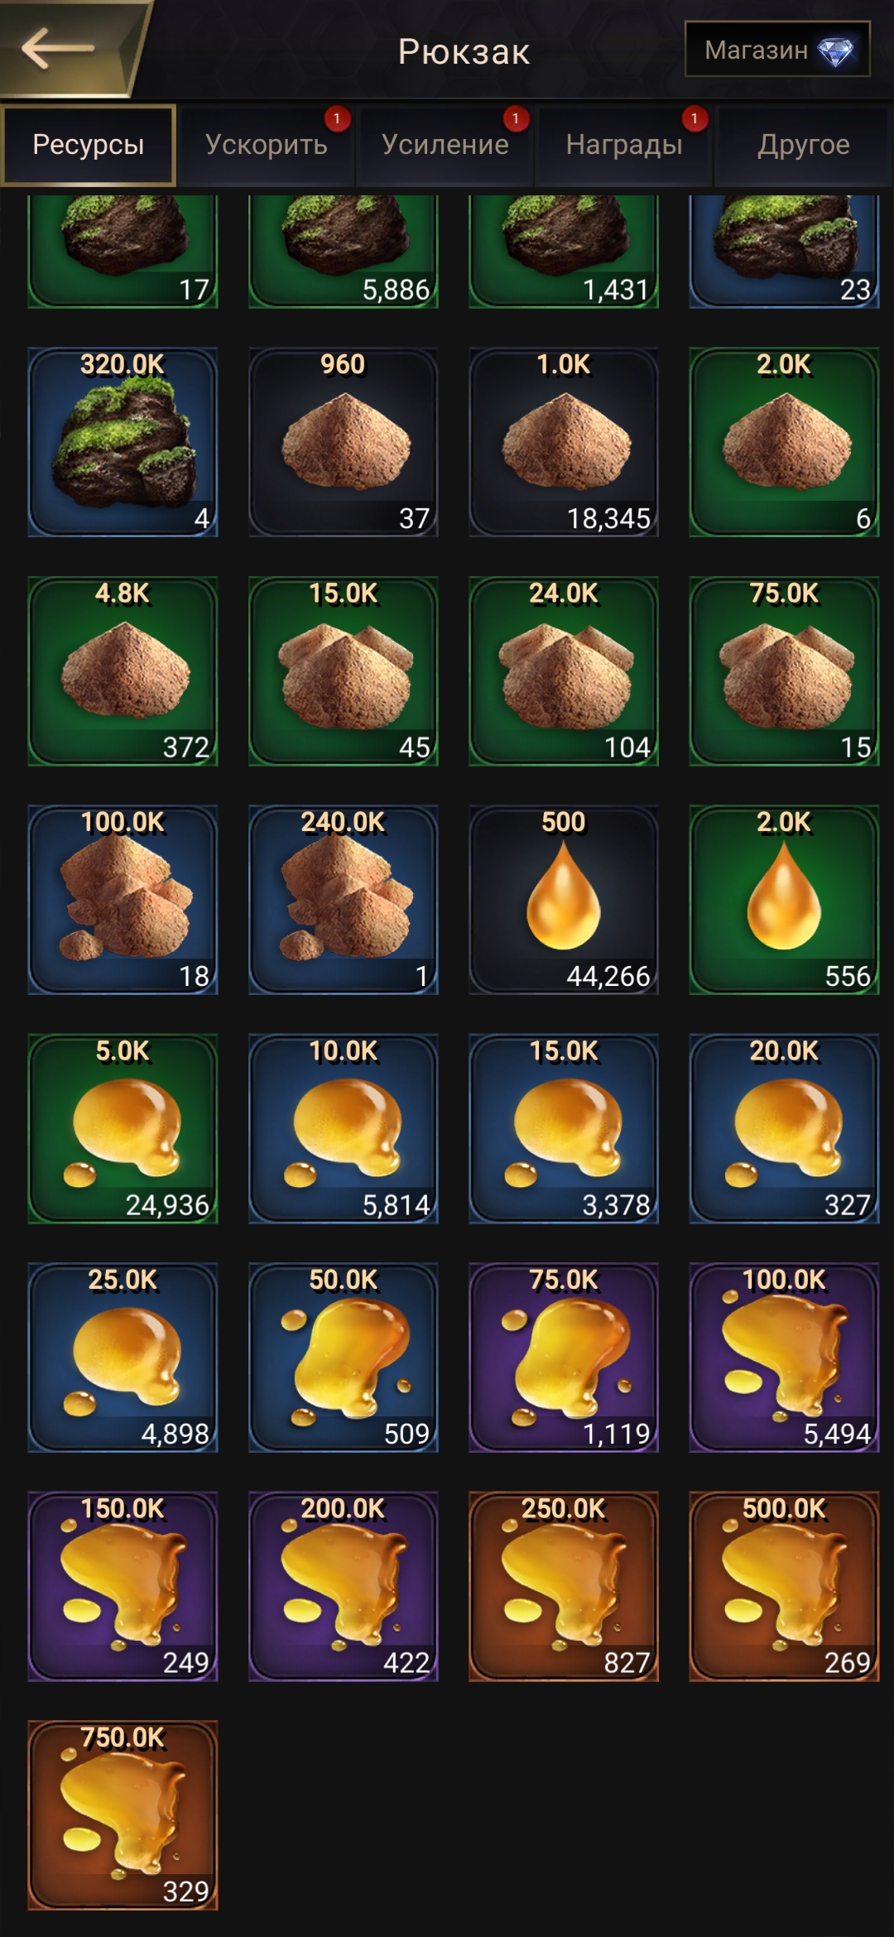Open the Магазин shop button
This screenshot has height=1937, width=894.
coord(777,50)
